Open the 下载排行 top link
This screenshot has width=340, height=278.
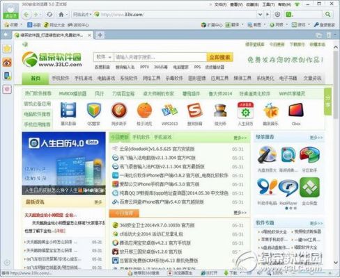click(297, 44)
